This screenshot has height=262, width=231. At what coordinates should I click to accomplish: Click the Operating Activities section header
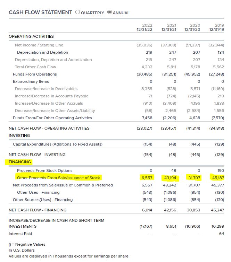tap(31, 36)
